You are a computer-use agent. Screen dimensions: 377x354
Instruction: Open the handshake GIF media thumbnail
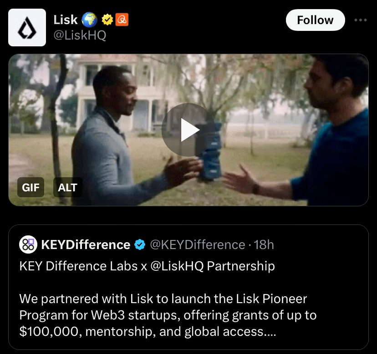coord(188,130)
